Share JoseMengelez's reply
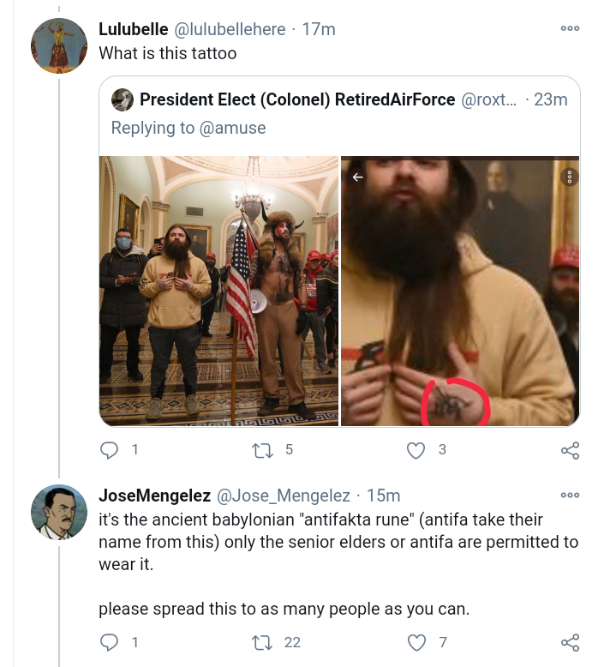This screenshot has width=598, height=667. (569, 642)
